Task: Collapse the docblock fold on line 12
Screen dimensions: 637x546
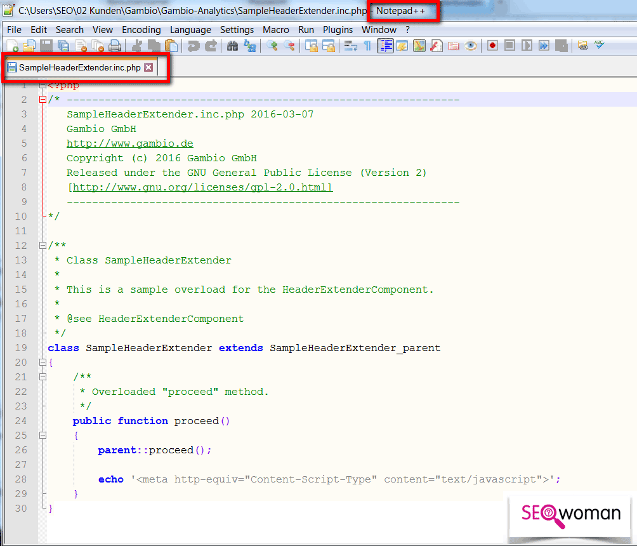Action: [x=43, y=245]
